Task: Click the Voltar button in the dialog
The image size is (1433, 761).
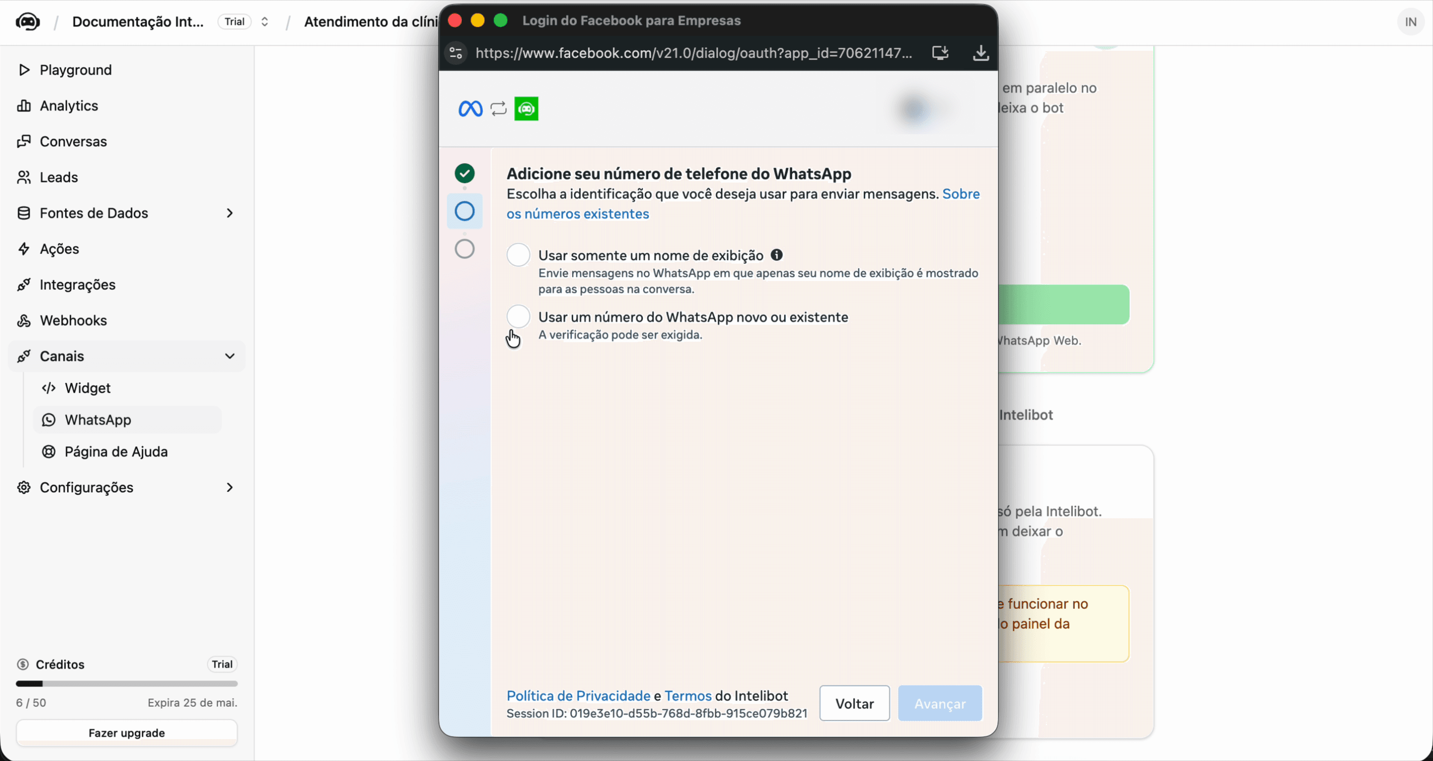Action: click(854, 703)
